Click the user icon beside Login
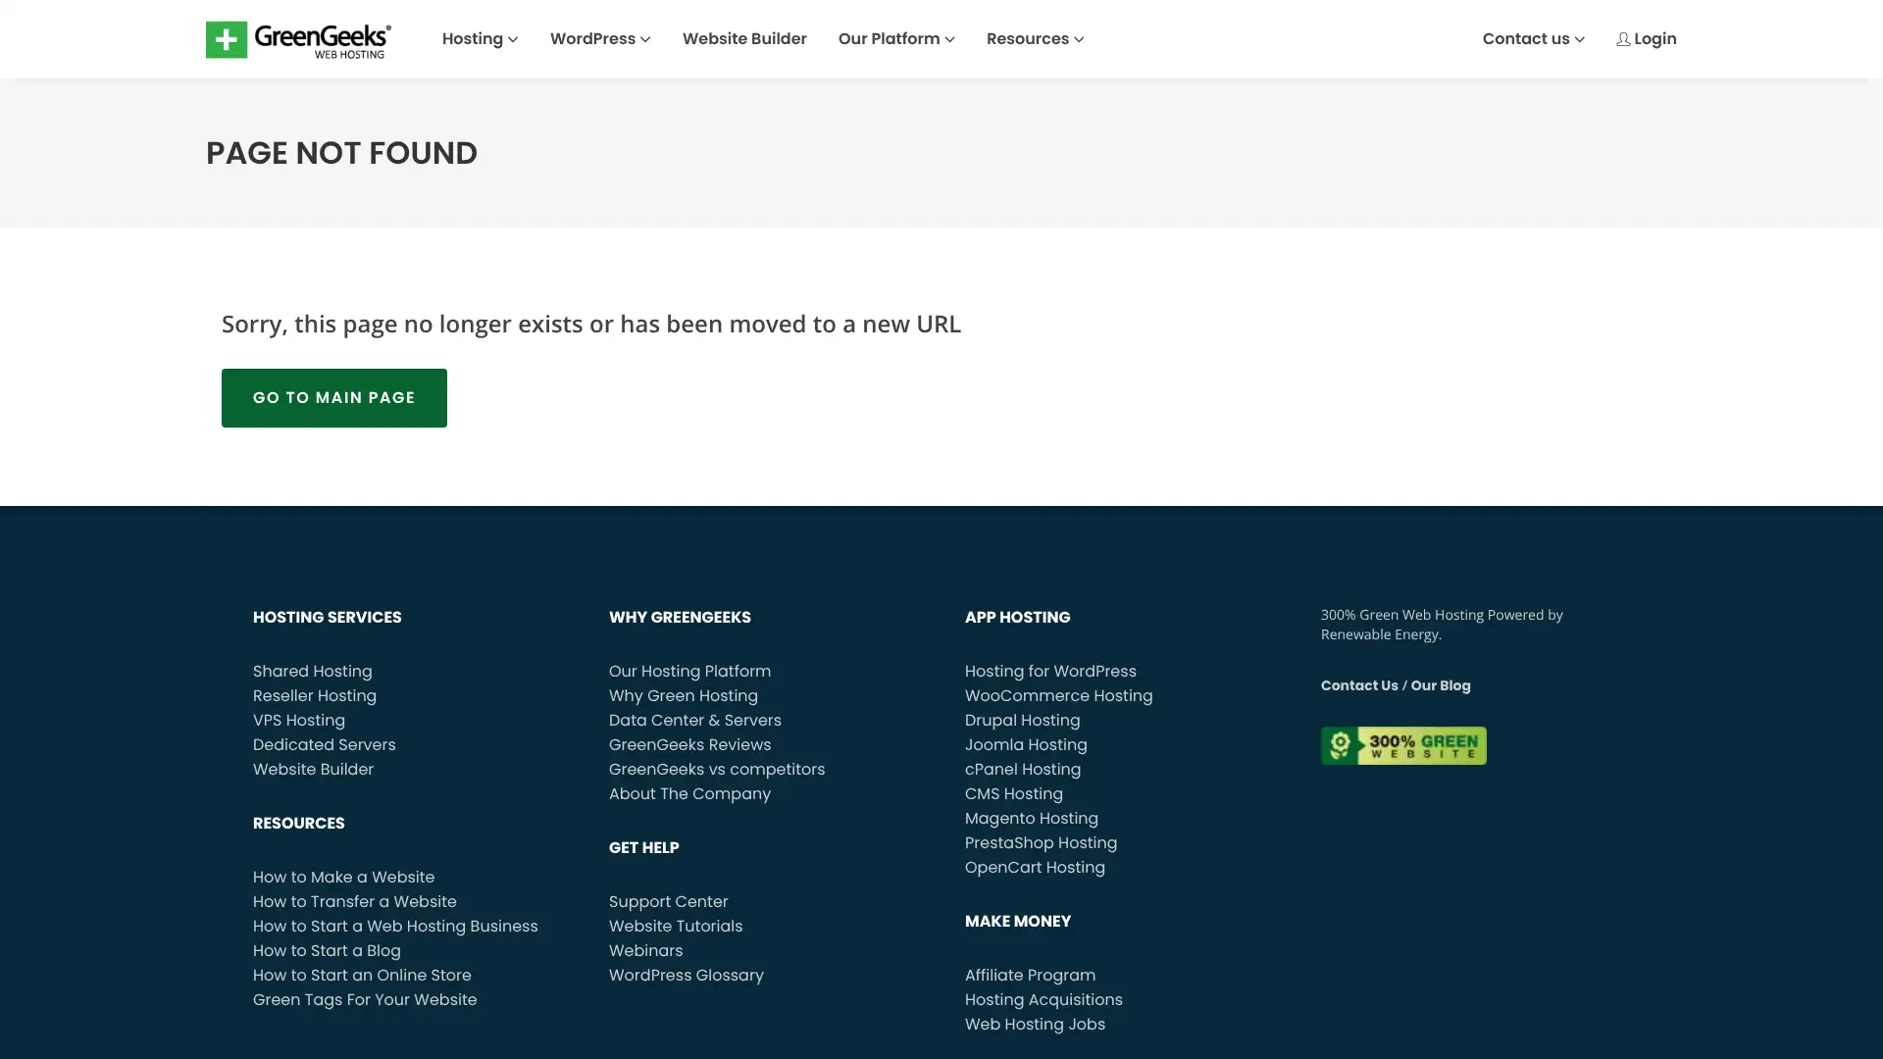1883x1059 pixels. pyautogui.click(x=1623, y=39)
